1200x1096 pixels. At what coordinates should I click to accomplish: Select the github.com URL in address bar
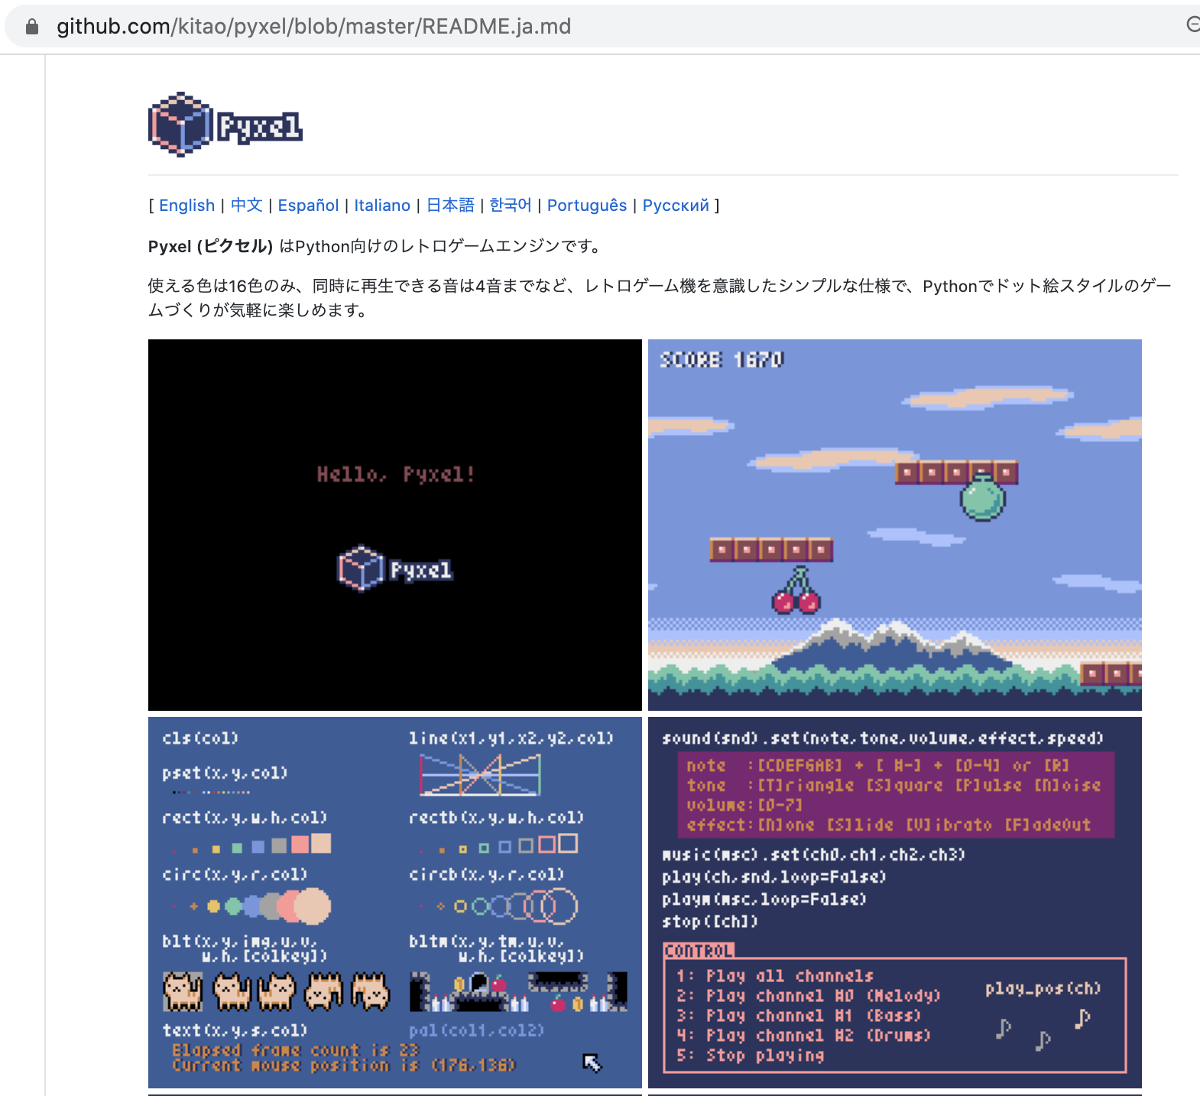click(314, 27)
